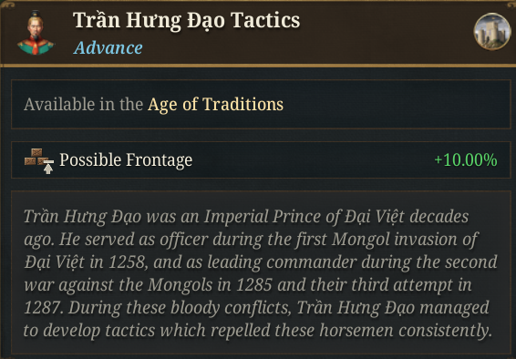Image resolution: width=516 pixels, height=359 pixels.
Task: Click the top-left gold corner ornament
Action: click(x=8, y=4)
